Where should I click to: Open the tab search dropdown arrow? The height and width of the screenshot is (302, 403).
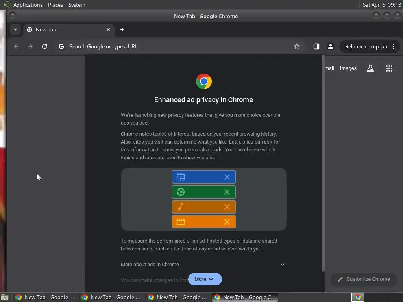point(15,29)
